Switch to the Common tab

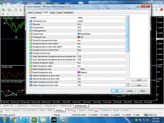pos(38,12)
